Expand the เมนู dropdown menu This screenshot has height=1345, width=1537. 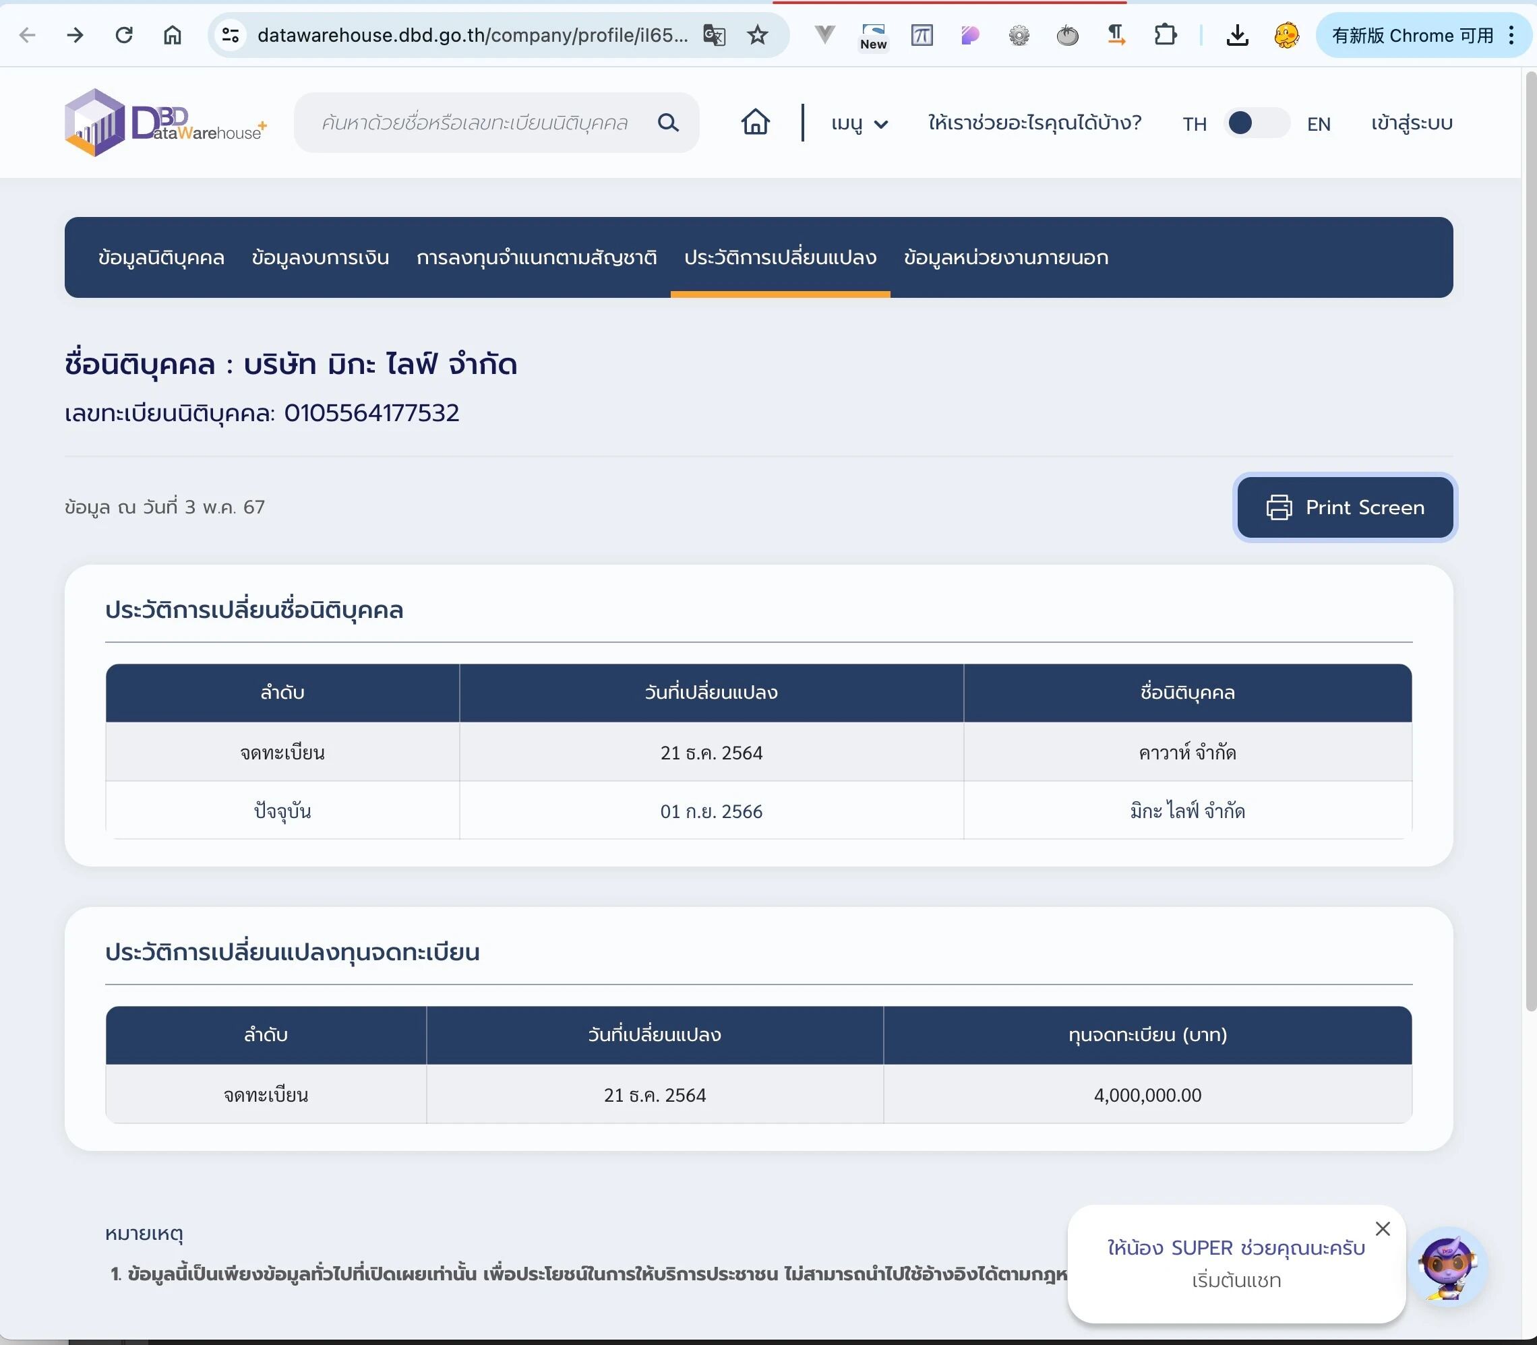(x=859, y=123)
